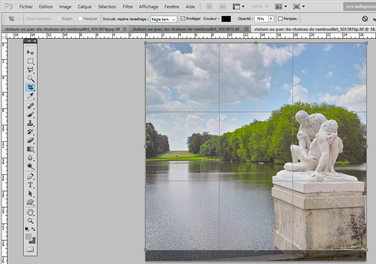Select the Custom Shape tool
The image size is (376, 264).
(30, 202)
